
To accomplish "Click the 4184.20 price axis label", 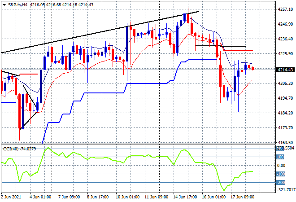I will click(x=285, y=113).
